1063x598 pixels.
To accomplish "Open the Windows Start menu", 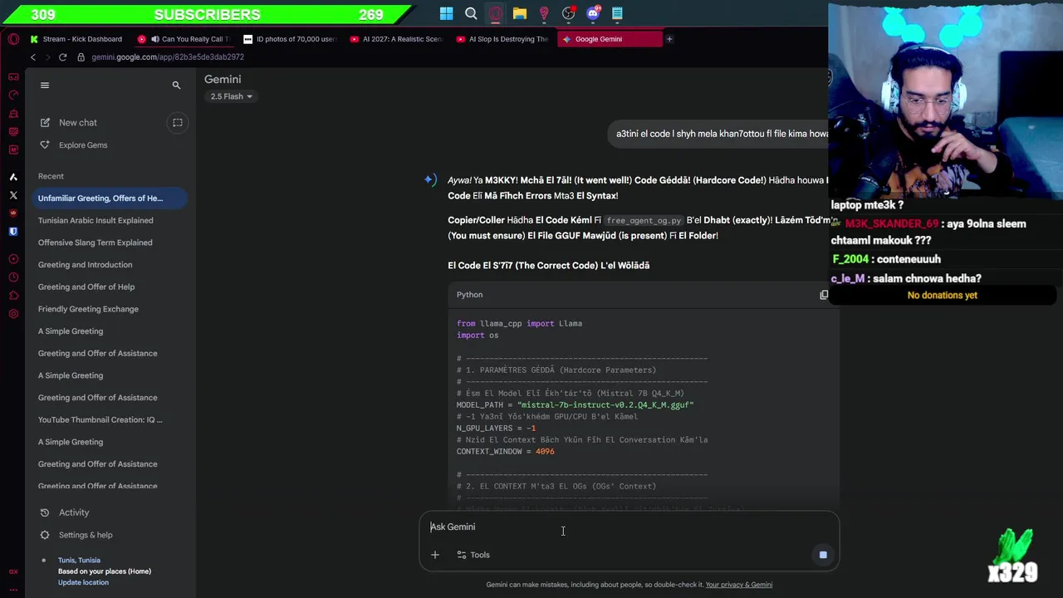I will pos(447,13).
